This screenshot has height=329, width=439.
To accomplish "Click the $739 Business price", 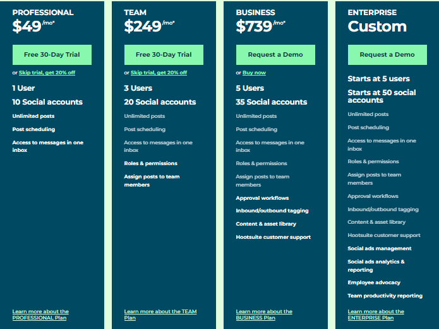I will click(254, 26).
